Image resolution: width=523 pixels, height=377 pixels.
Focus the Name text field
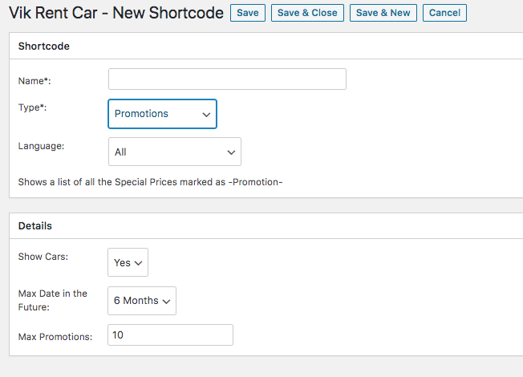227,79
